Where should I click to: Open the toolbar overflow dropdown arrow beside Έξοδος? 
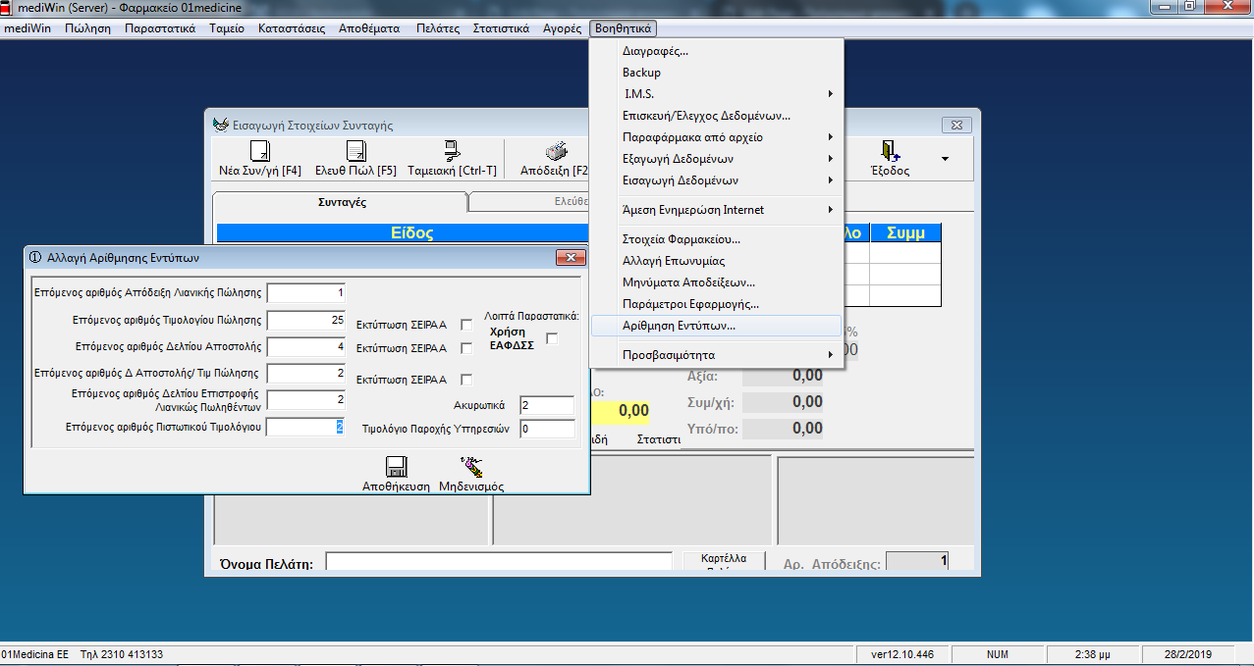[945, 159]
